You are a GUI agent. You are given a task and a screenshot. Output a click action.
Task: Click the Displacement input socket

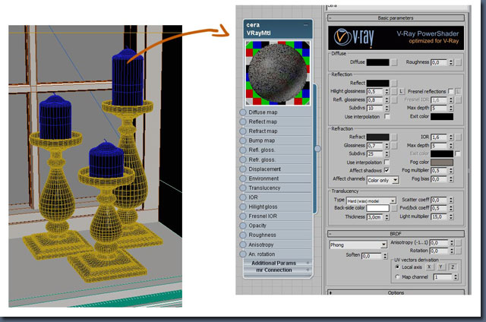pos(243,169)
